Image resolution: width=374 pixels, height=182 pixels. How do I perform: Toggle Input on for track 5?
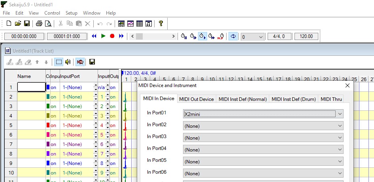[53, 125]
